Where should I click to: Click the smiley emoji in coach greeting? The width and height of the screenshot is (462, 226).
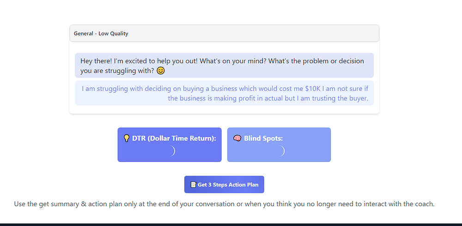coord(161,71)
